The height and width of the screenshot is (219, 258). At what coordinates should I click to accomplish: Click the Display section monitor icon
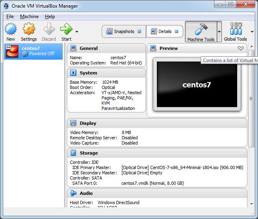point(73,123)
